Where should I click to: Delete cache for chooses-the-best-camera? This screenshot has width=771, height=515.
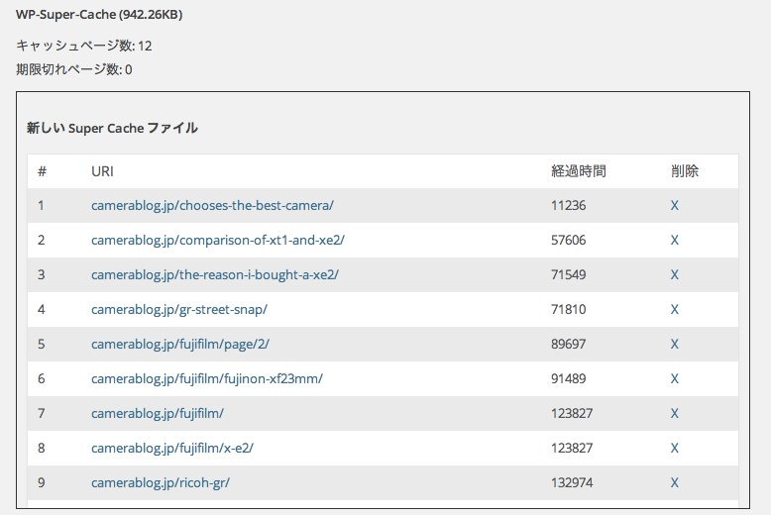coord(674,205)
